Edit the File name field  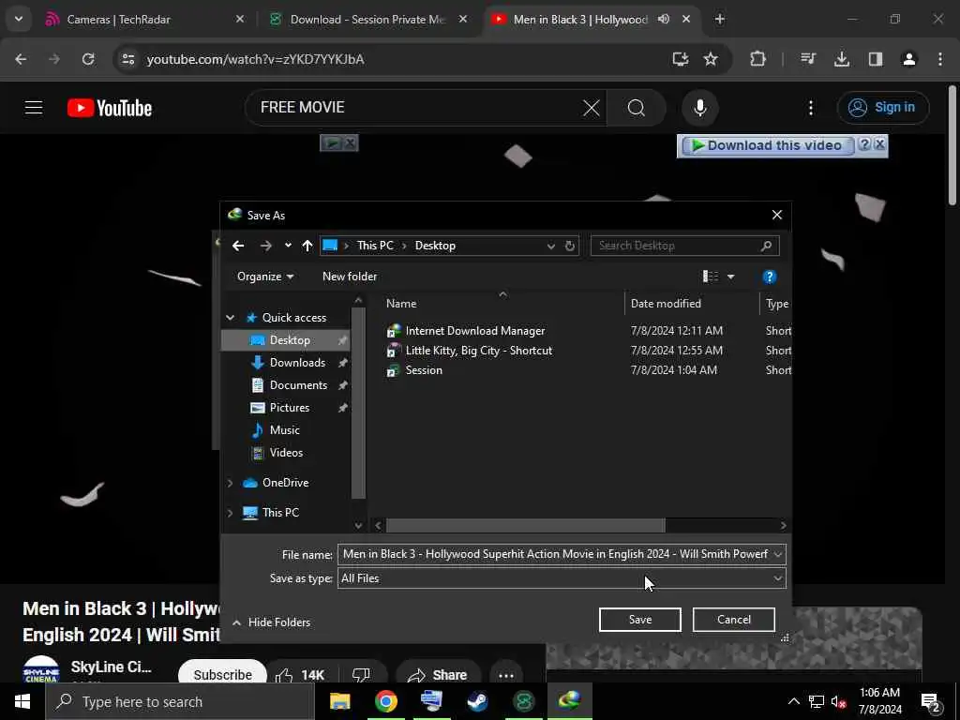(x=554, y=555)
